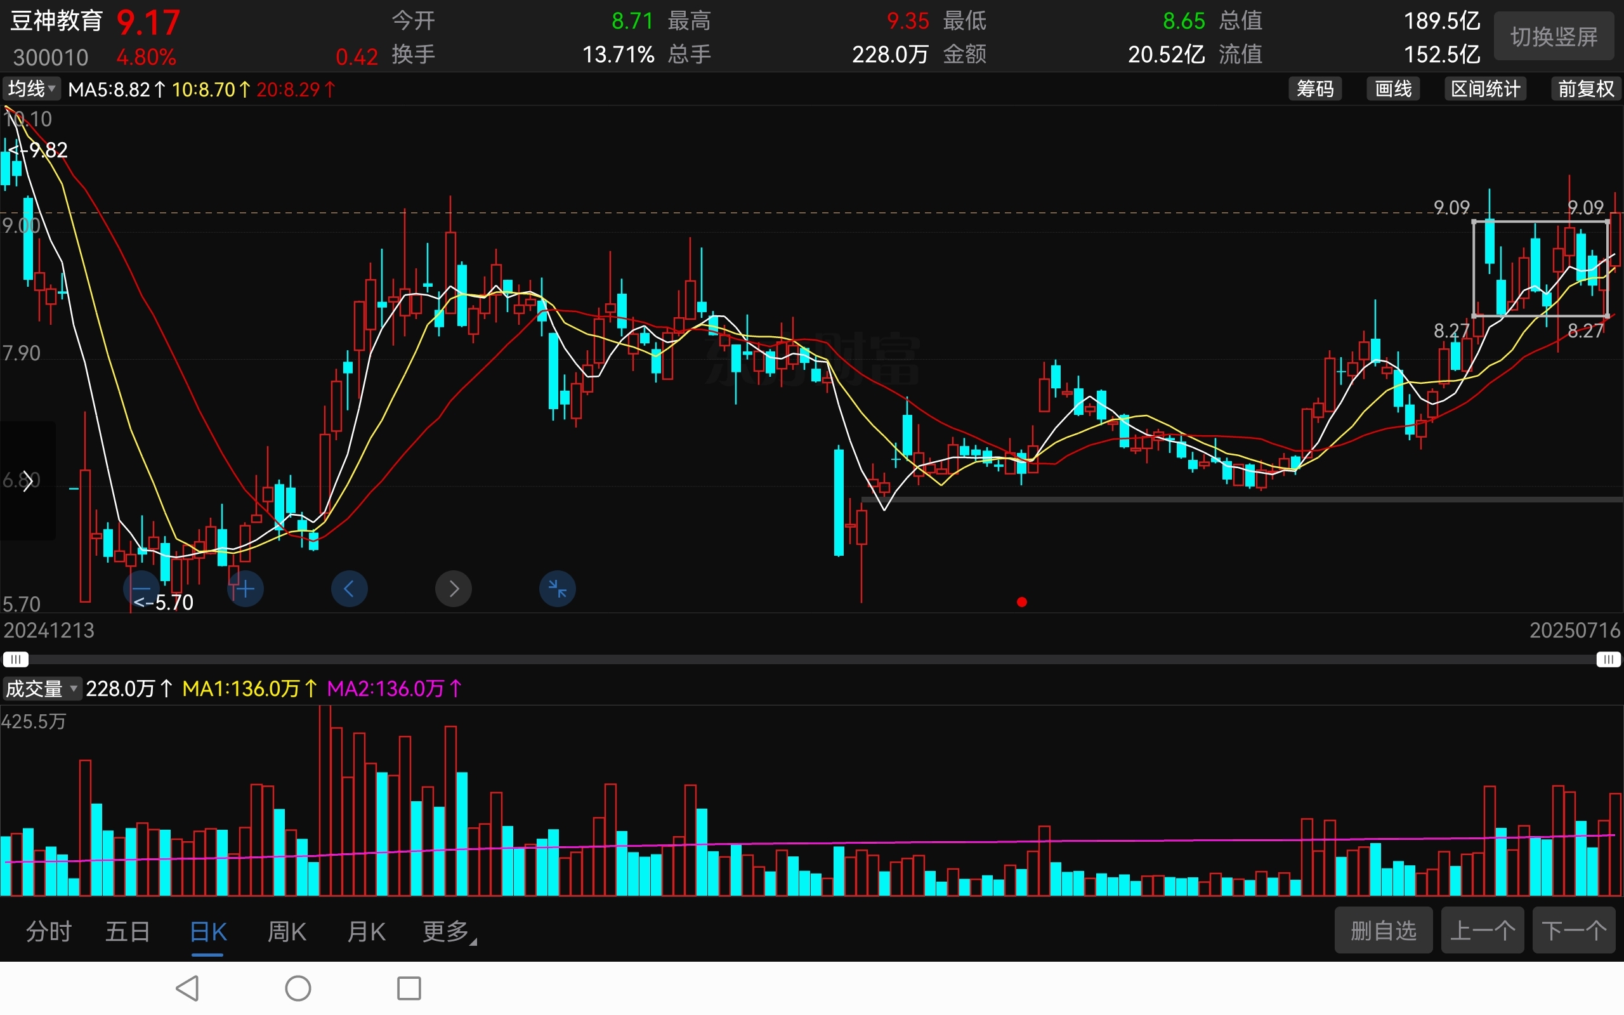Tap the 换手 13.71% turnover value
Screen dimensions: 1624x1015
(618, 55)
